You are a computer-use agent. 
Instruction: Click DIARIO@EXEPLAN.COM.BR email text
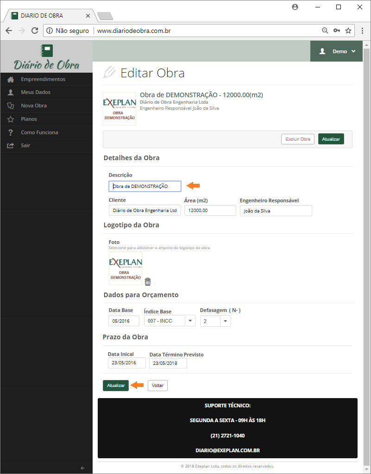click(x=228, y=450)
